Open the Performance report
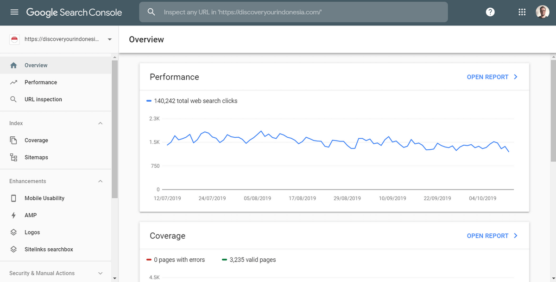Image resolution: width=556 pixels, height=282 pixels. (492, 77)
